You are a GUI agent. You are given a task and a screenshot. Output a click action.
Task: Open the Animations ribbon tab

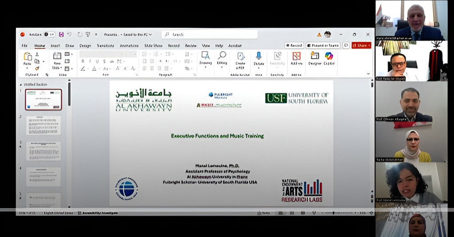tap(129, 46)
